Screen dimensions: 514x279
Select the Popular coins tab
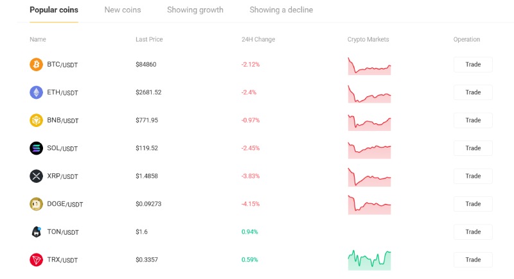(x=54, y=10)
